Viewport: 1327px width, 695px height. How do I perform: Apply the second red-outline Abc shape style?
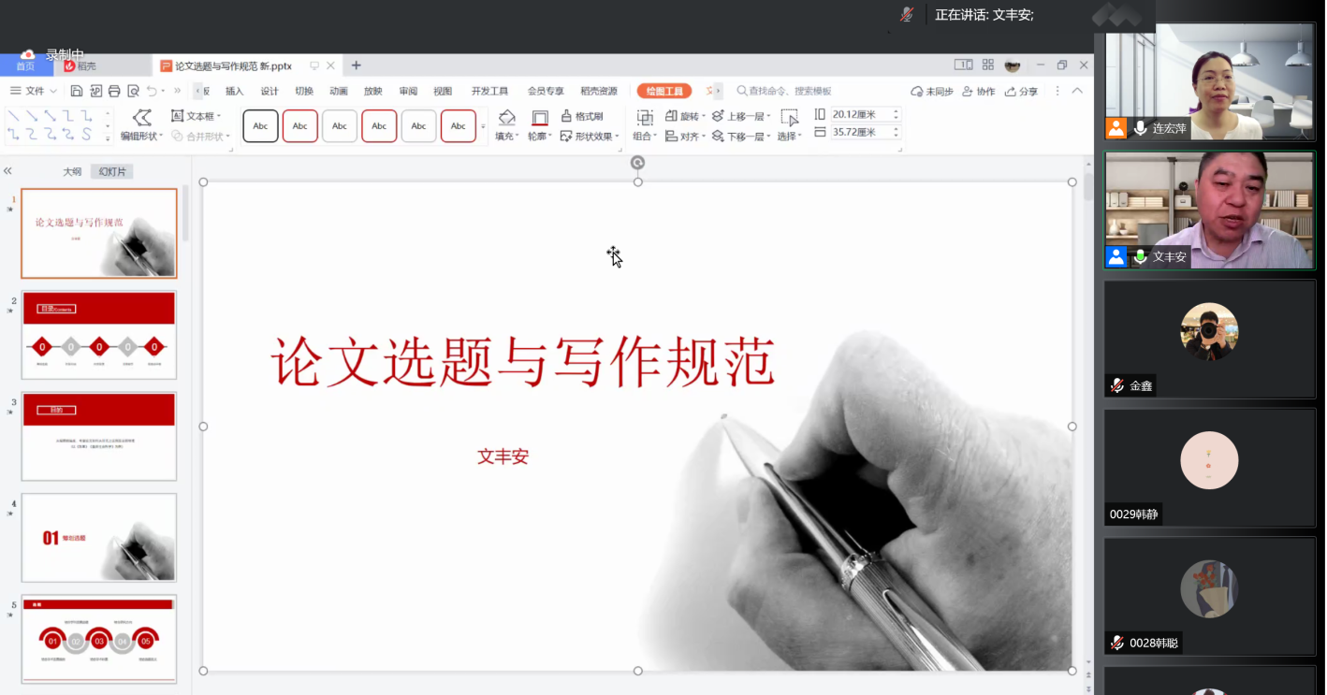(x=300, y=126)
